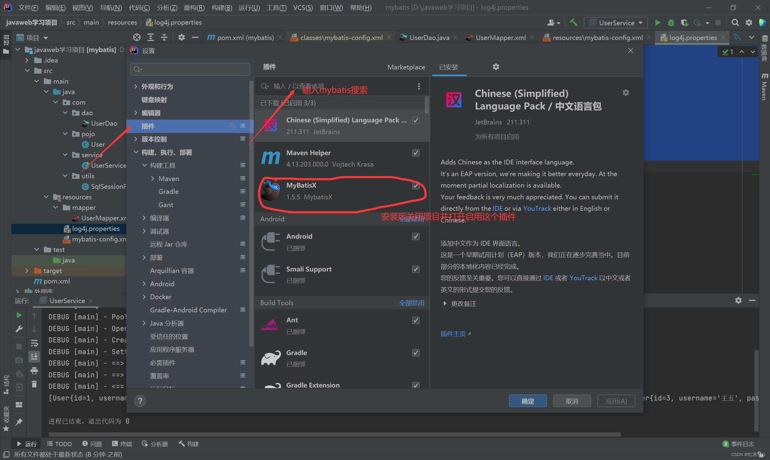The height and width of the screenshot is (460, 770).
Task: Disable the Maven Helper plugin checkbox
Action: coord(416,153)
